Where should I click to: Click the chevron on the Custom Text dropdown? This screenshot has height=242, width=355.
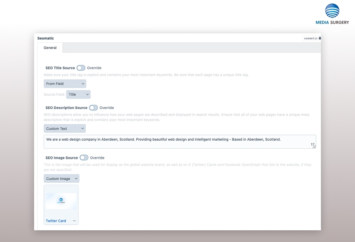click(82, 128)
